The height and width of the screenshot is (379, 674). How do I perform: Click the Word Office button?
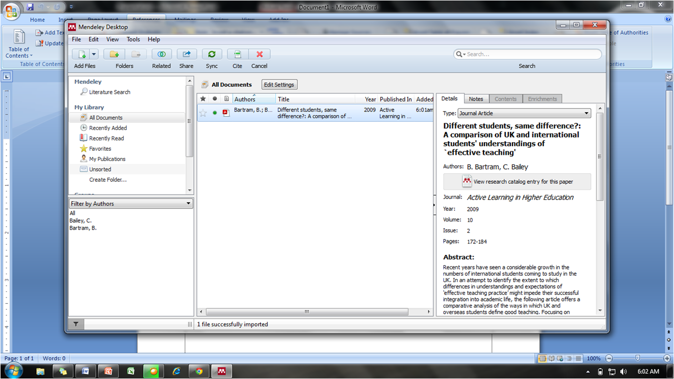(x=12, y=11)
